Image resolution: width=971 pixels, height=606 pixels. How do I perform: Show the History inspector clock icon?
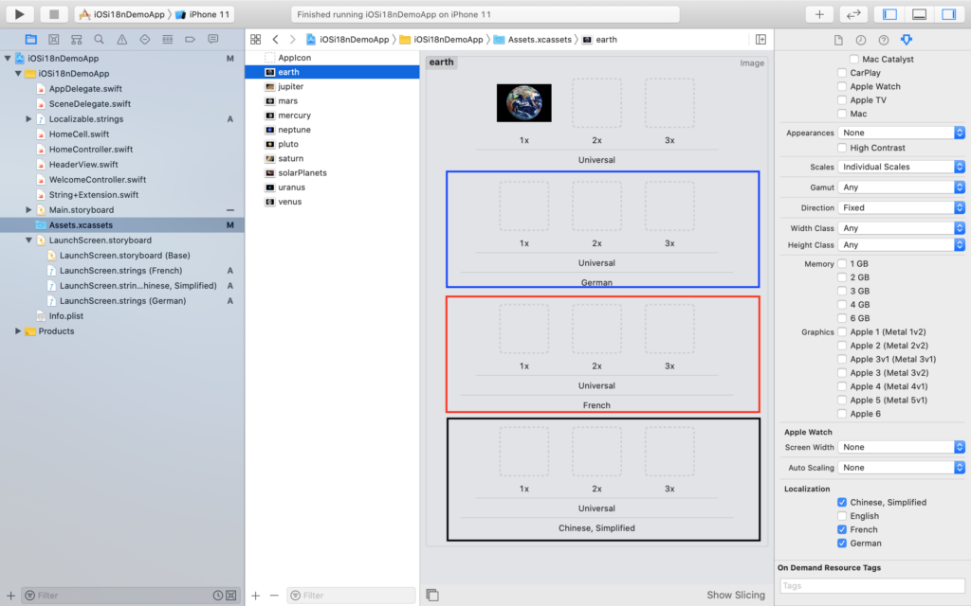(861, 40)
